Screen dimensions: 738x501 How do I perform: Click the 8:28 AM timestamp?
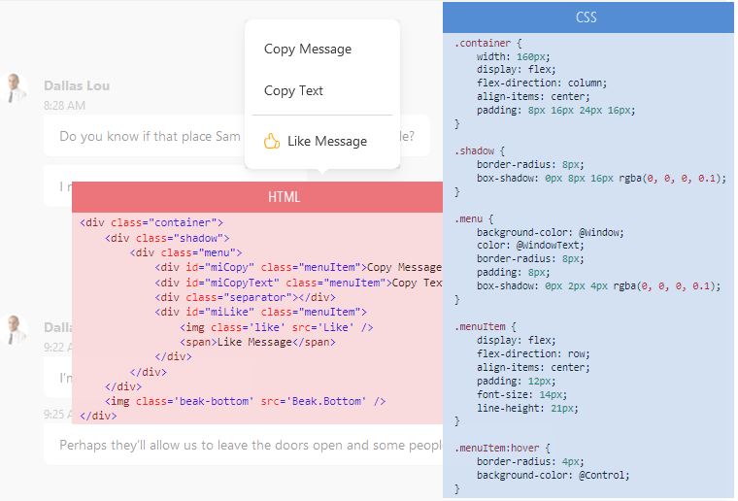pyautogui.click(x=64, y=106)
